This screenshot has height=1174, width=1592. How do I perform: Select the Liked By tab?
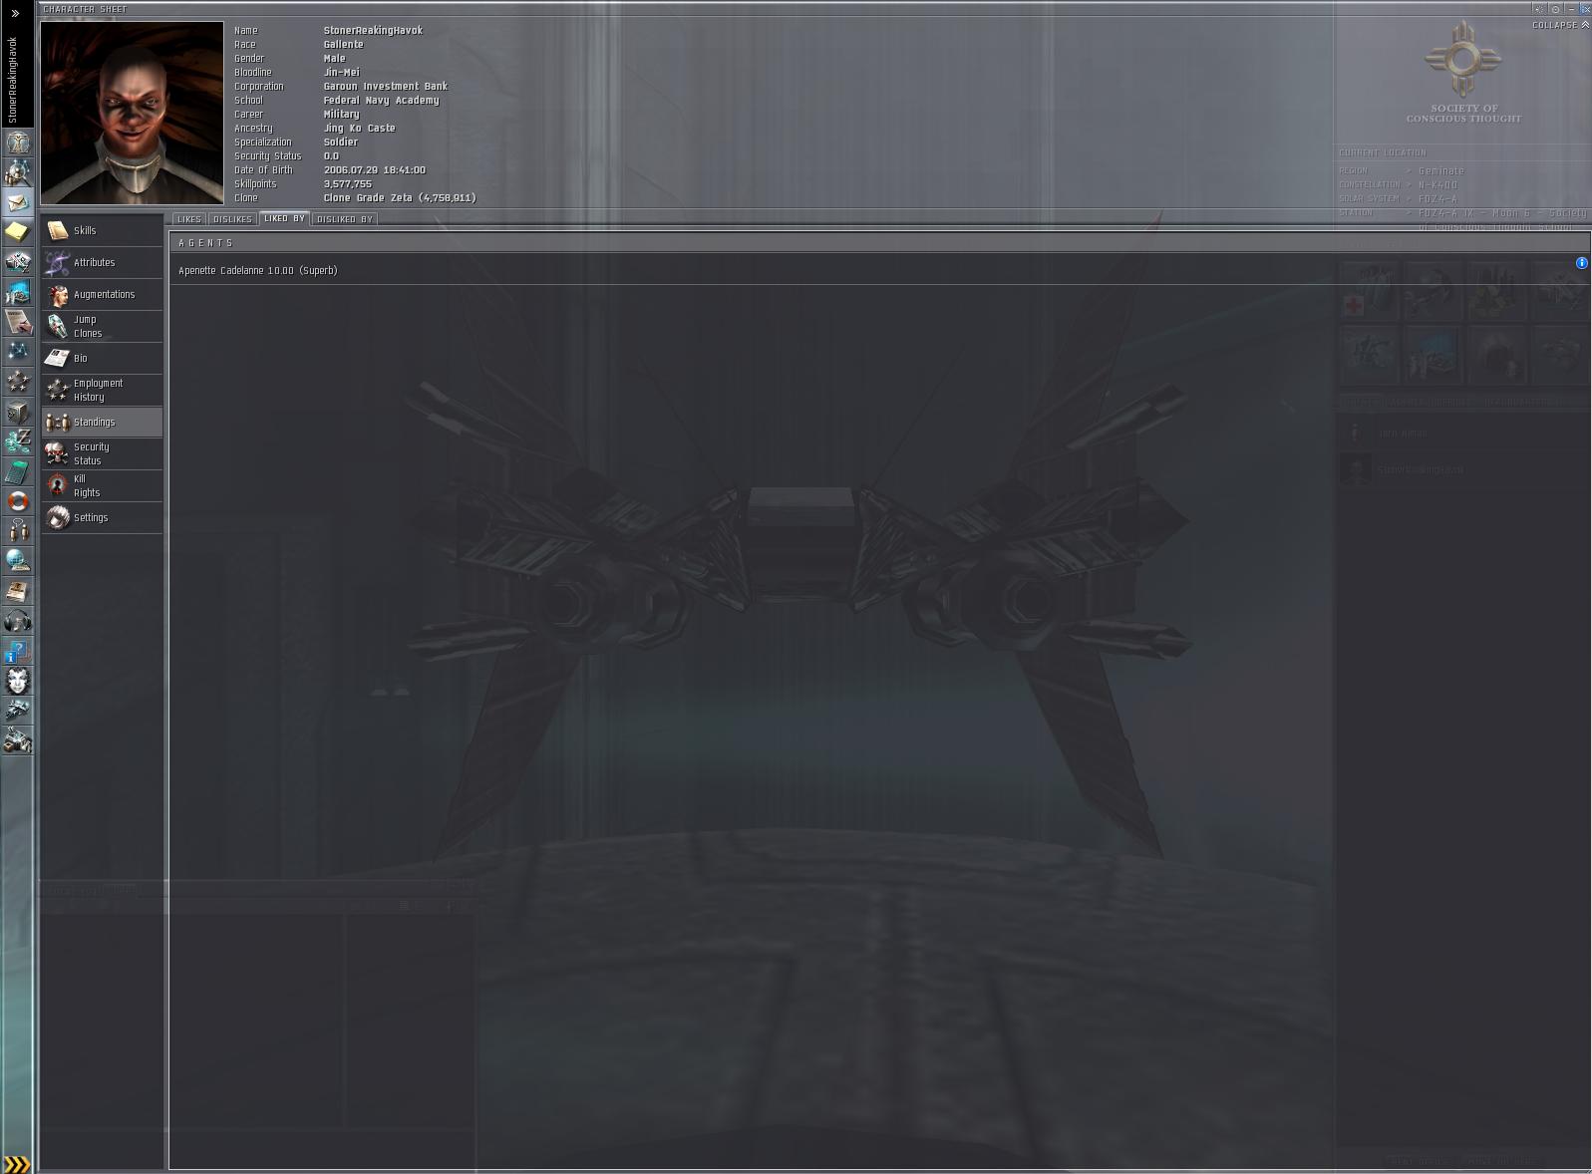[284, 218]
